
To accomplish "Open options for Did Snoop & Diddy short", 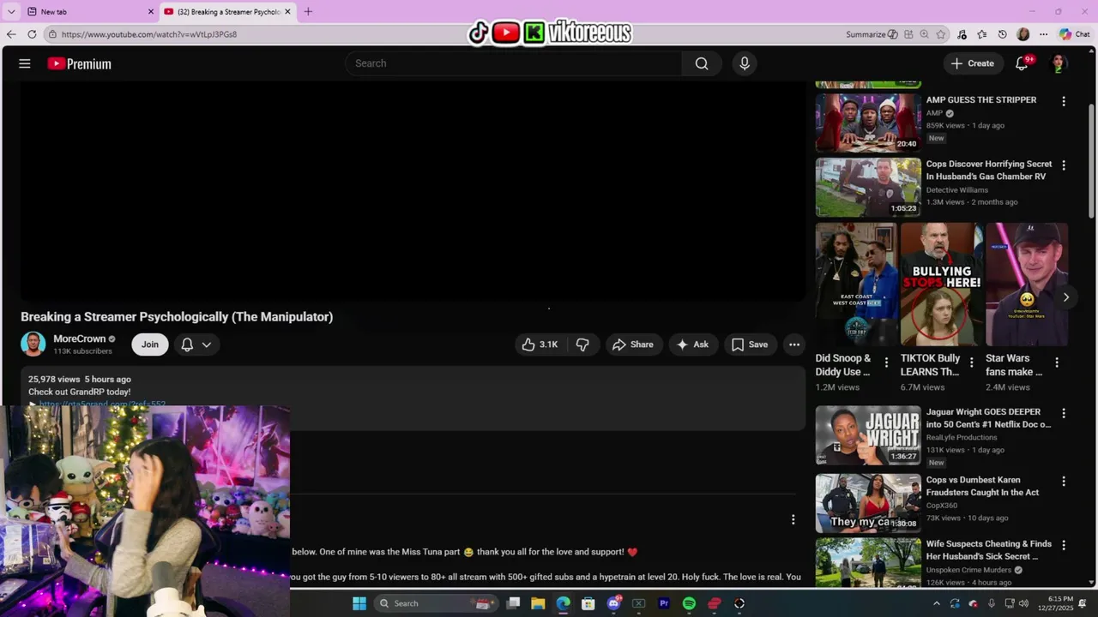I will tap(886, 362).
